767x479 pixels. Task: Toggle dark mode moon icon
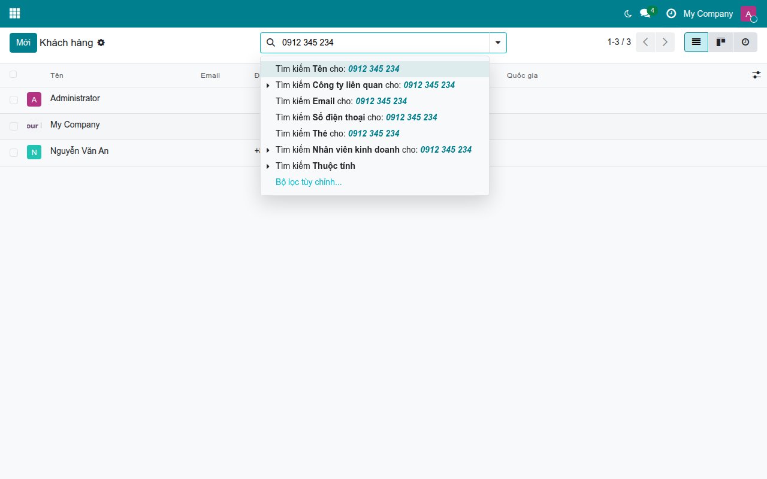pyautogui.click(x=628, y=13)
